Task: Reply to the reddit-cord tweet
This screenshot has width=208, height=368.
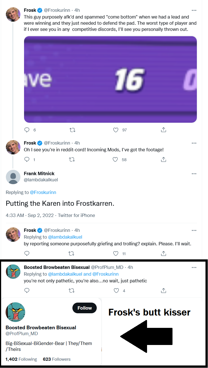Action: (27, 159)
